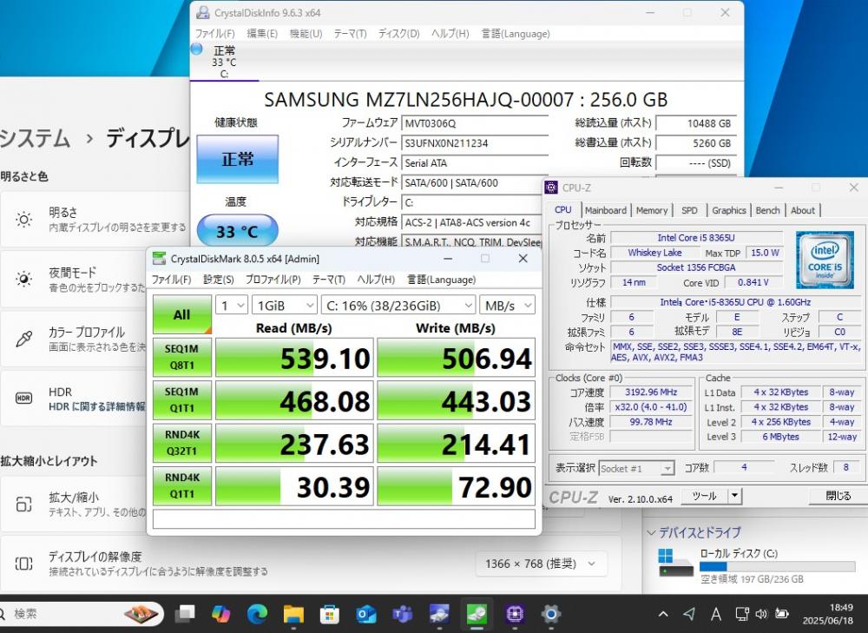Open the network status tray icon
Screen dimensions: 868x633
pyautogui.click(x=742, y=614)
